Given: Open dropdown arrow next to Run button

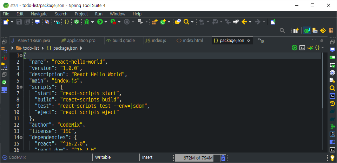Looking at the screenshot, I should tap(106, 22).
